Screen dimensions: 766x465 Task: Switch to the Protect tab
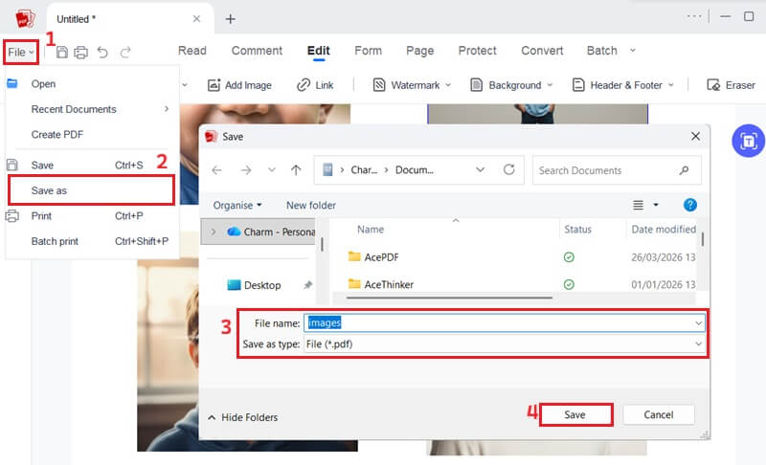[477, 51]
